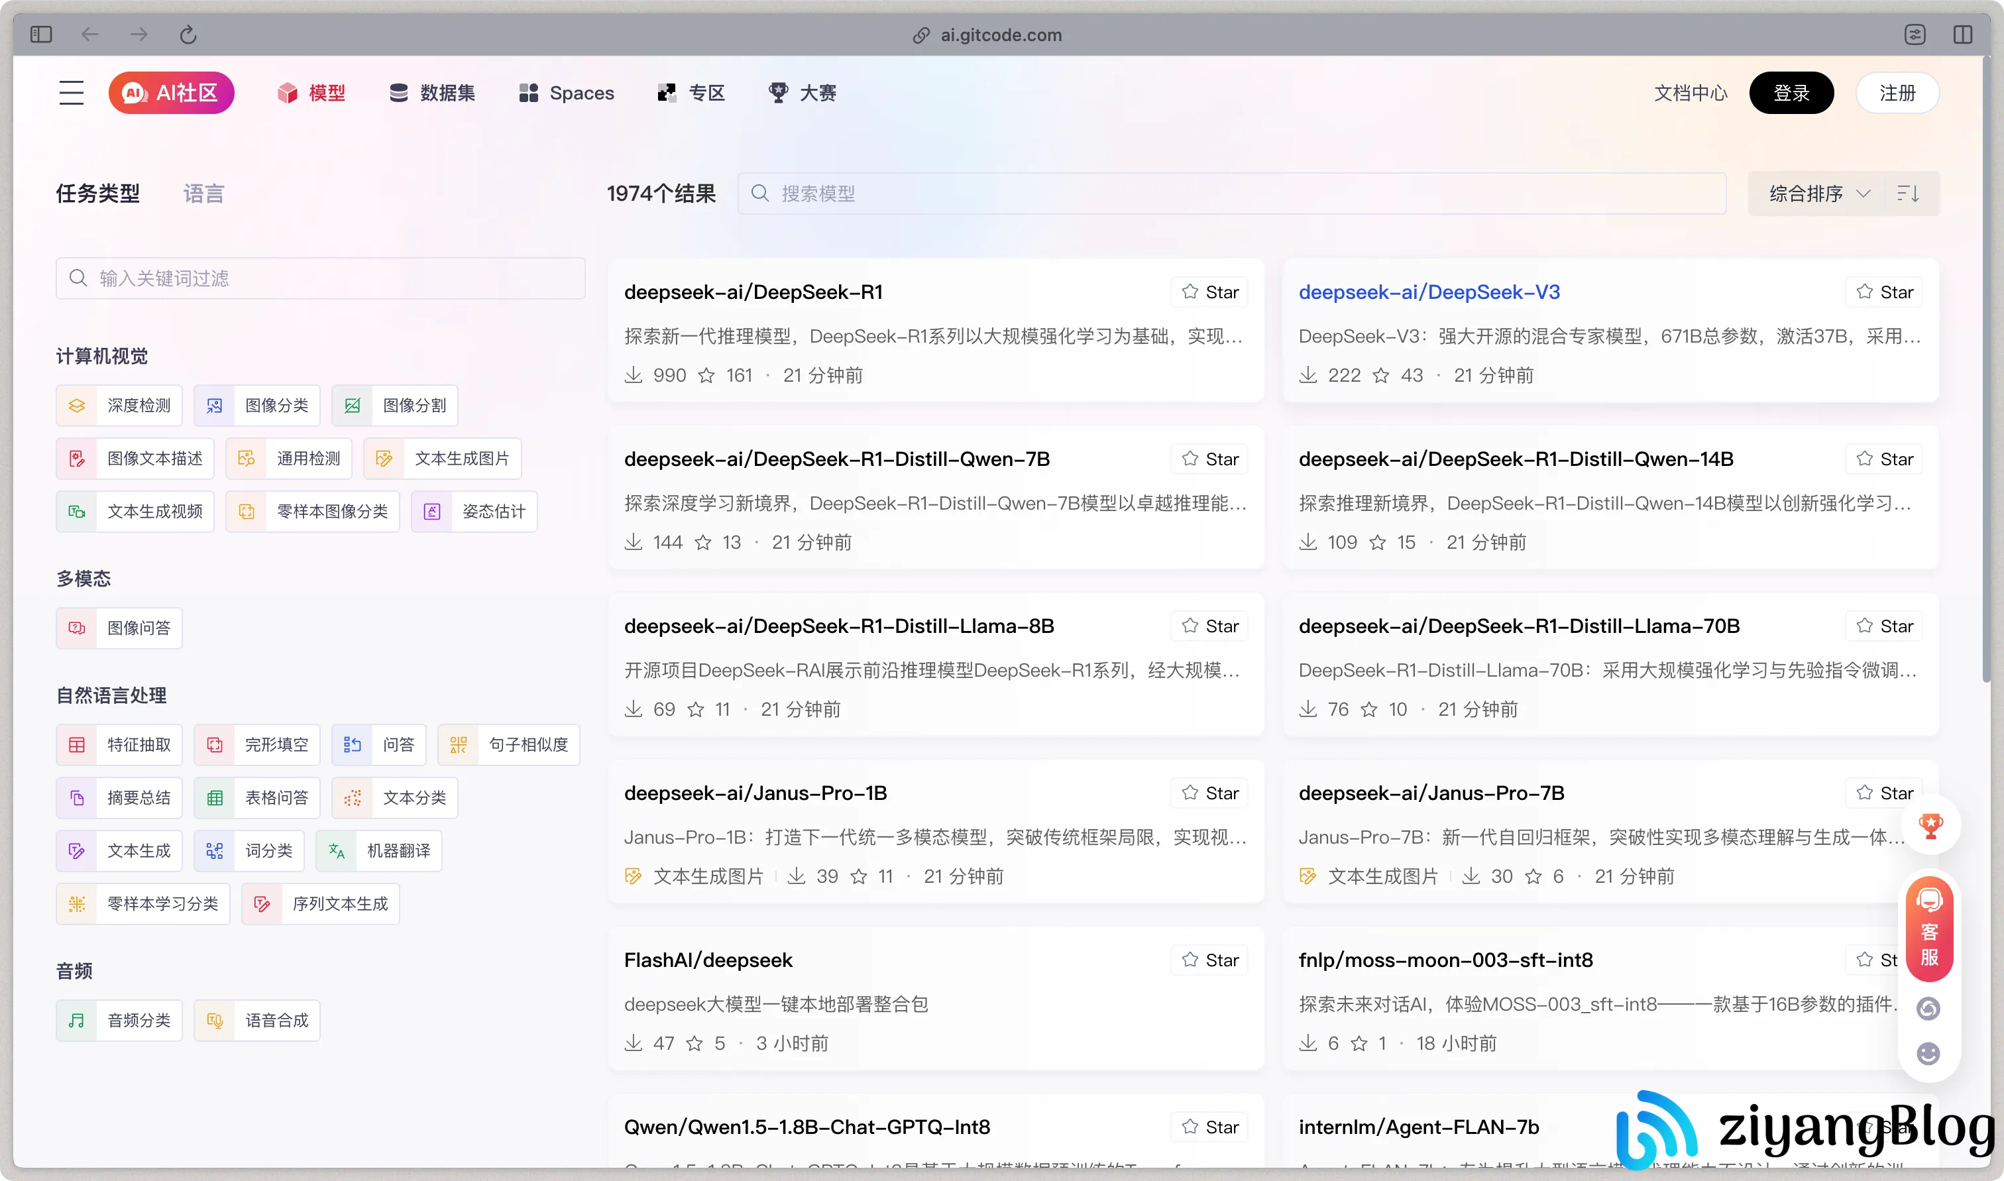Select the 数据集 database icon

click(x=398, y=92)
